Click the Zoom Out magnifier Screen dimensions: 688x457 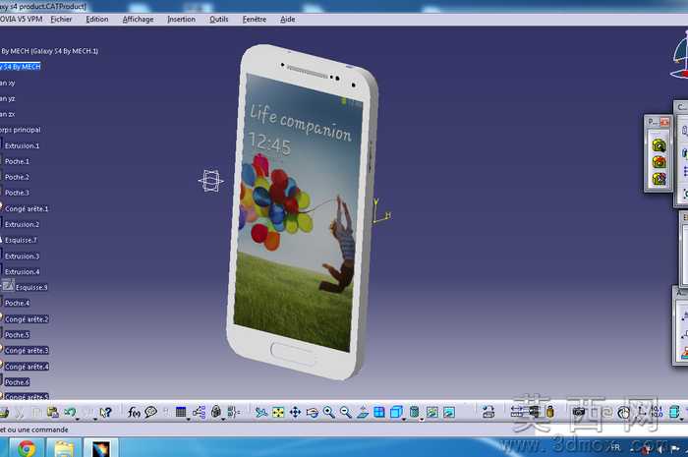[346, 412]
